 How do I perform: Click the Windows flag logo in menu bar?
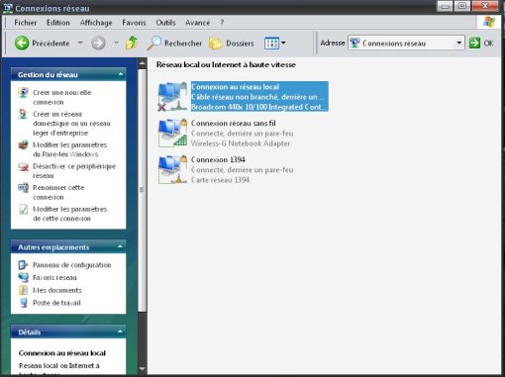[x=489, y=23]
